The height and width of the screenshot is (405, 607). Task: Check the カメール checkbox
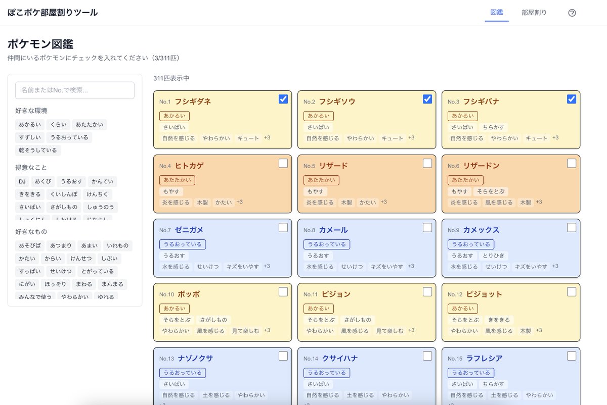427,227
